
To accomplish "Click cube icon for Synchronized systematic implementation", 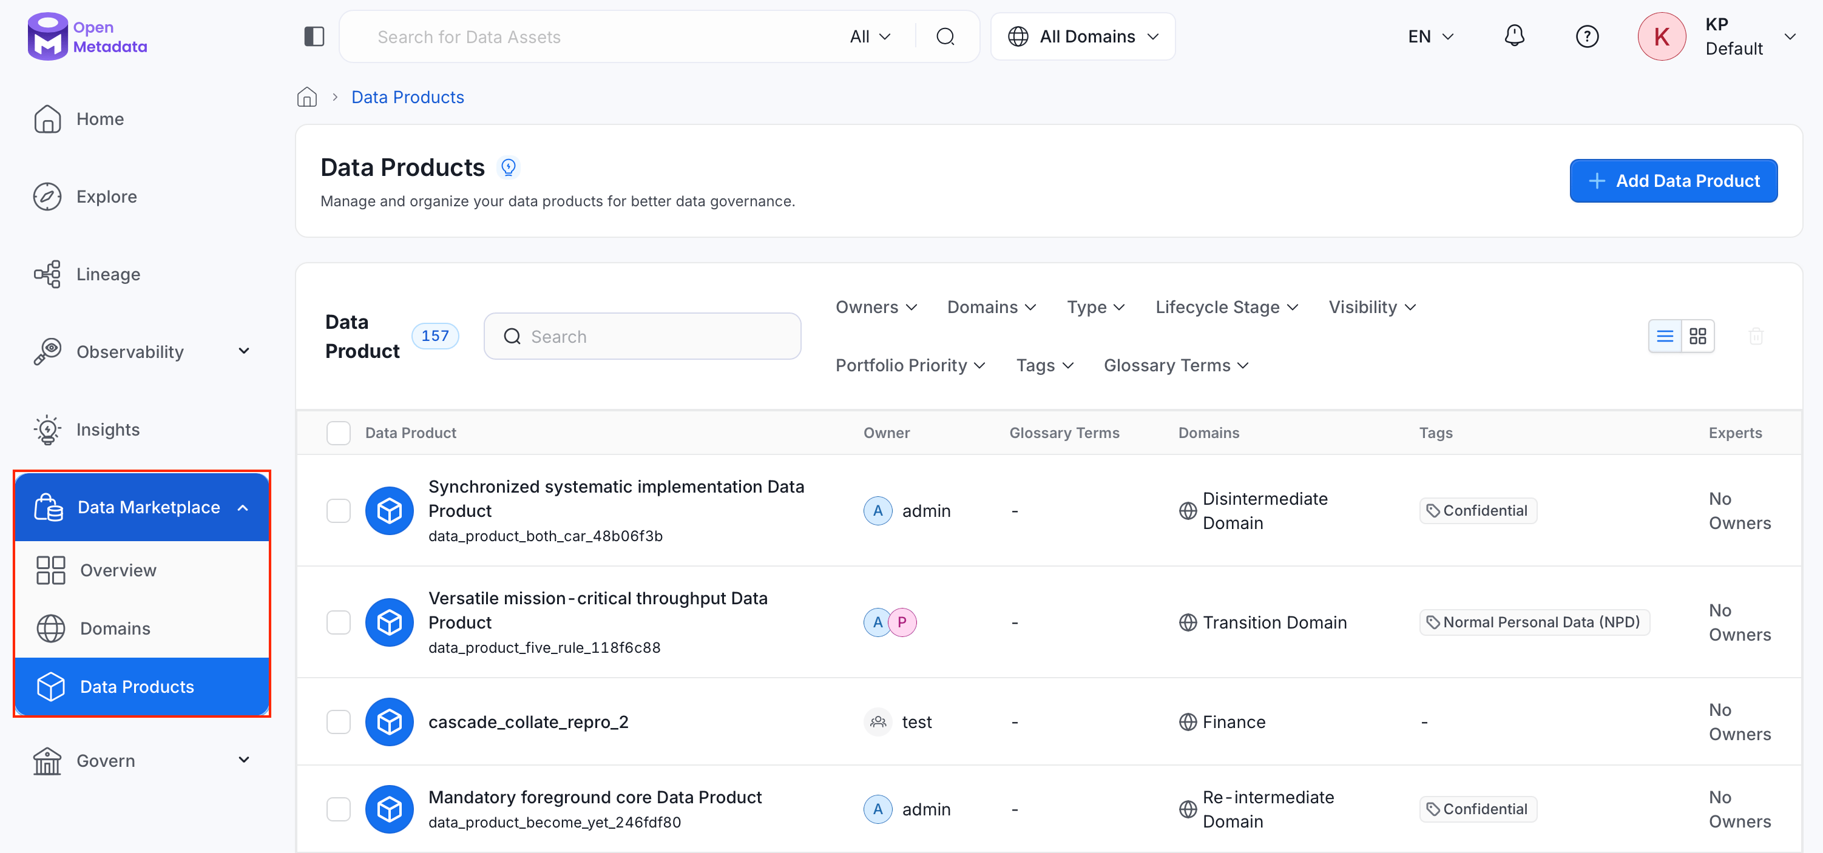I will pyautogui.click(x=389, y=511).
